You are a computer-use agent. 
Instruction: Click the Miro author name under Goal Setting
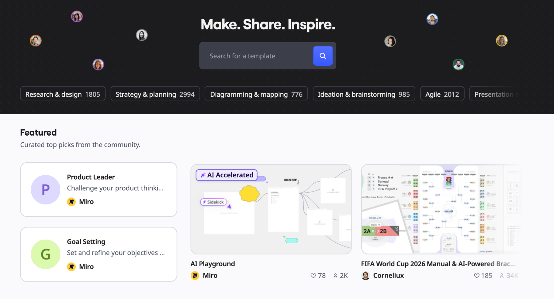click(x=87, y=267)
